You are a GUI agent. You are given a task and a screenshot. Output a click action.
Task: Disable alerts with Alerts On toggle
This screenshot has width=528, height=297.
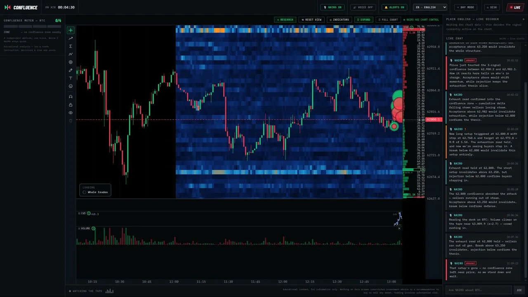[x=394, y=7]
